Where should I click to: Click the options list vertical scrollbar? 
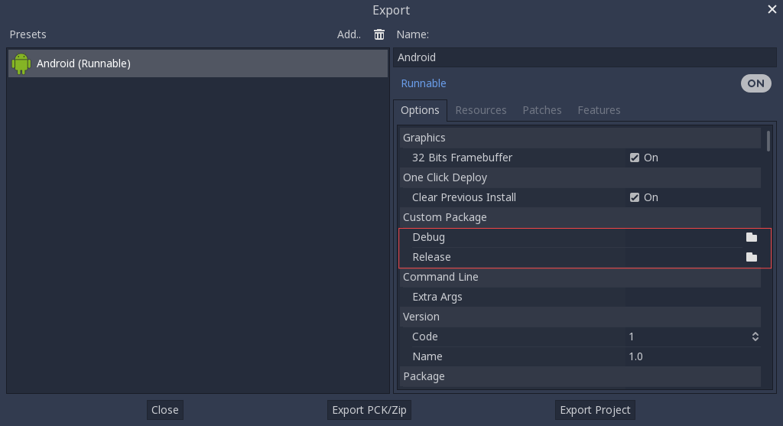coord(768,141)
